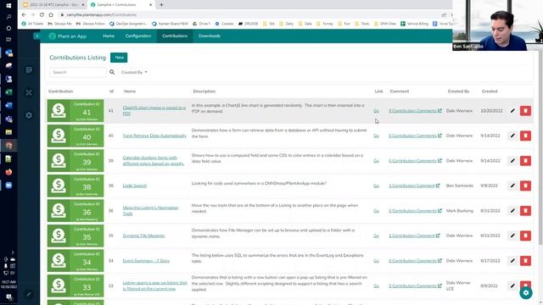Select the Contributions menu item
Viewport: 543px width, 305px height.
[175, 36]
